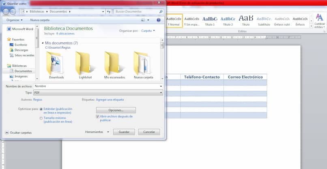The width and height of the screenshot is (327, 169).
Task: Select Favoritos in the navigation pane
Action: [x=16, y=39]
